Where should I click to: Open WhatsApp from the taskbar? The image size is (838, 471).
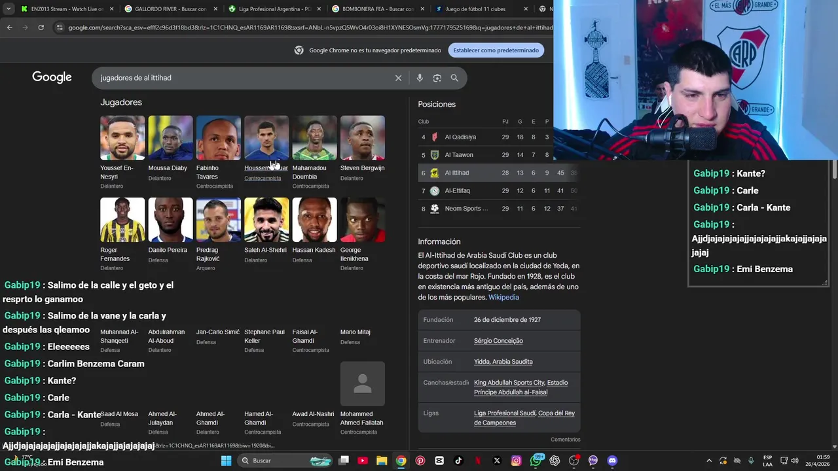[x=536, y=461]
